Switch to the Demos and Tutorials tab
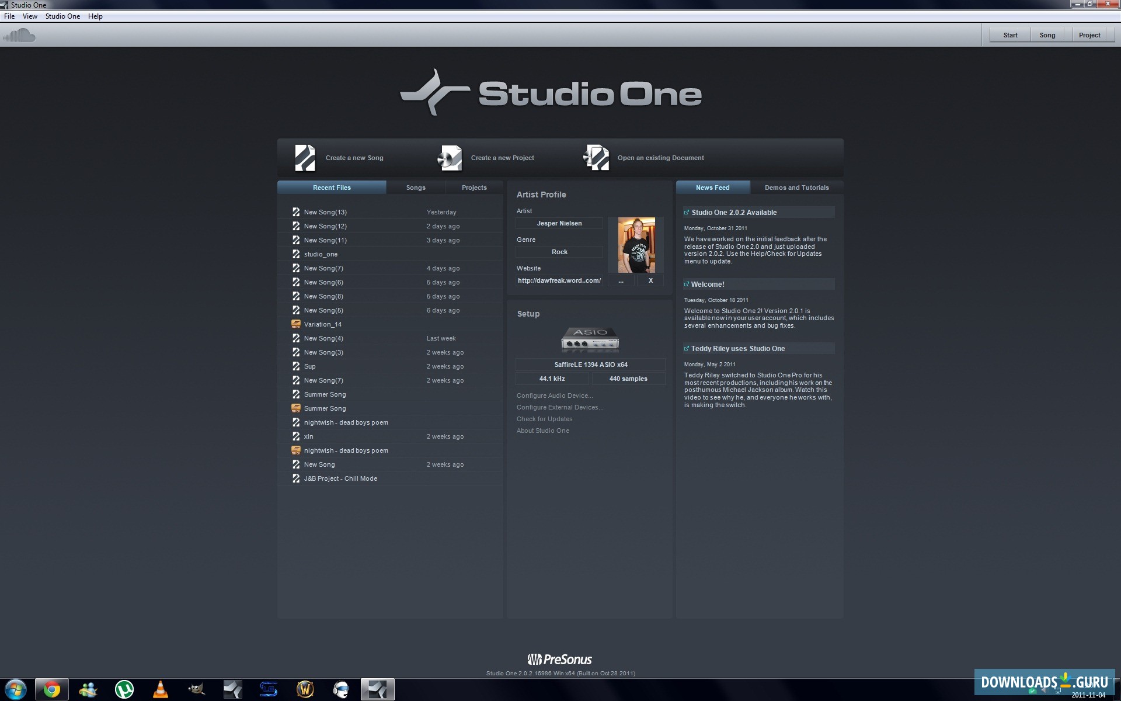Viewport: 1121px width, 701px height. click(796, 188)
